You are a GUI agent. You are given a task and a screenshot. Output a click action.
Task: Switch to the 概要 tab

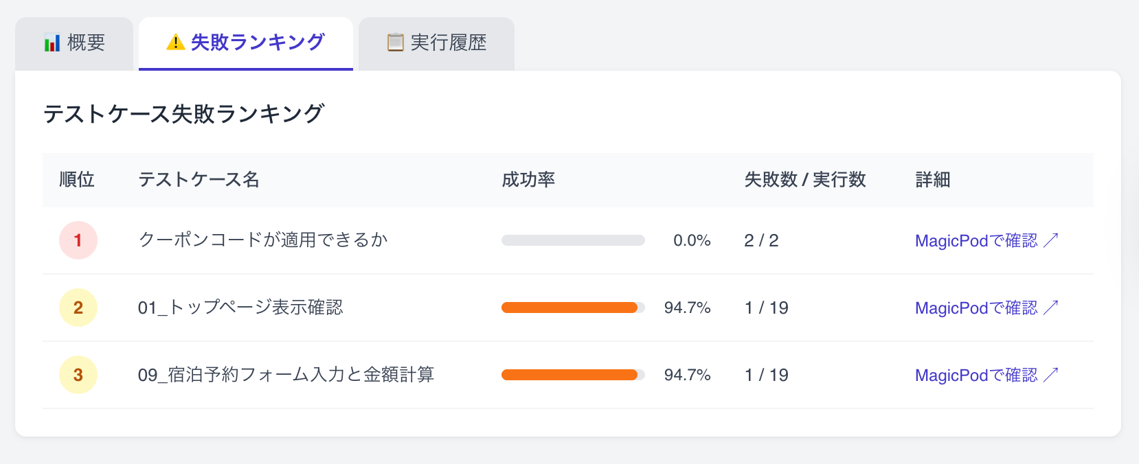pyautogui.click(x=74, y=43)
